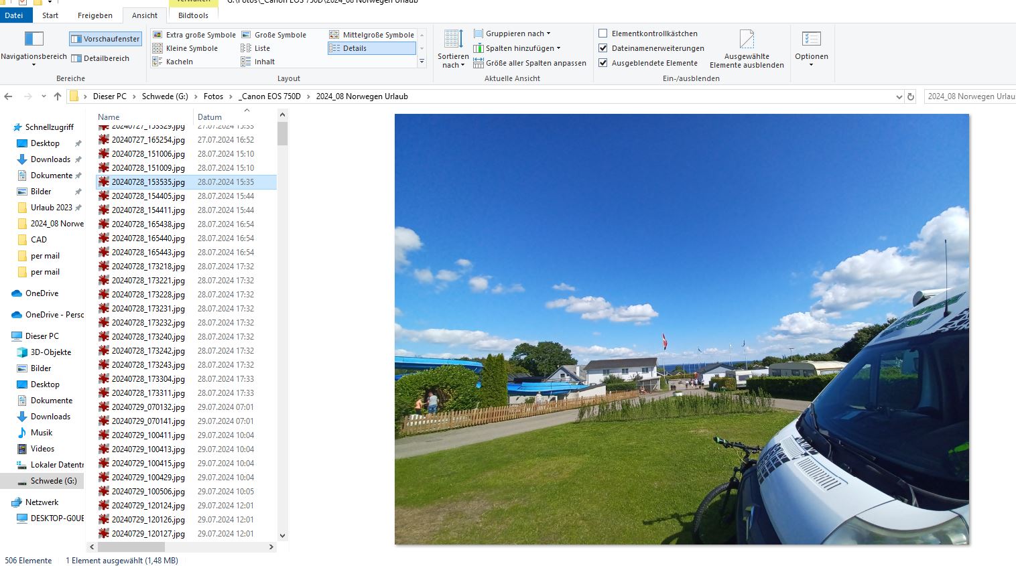The width and height of the screenshot is (1016, 566).
Task: Open the Datei menu tab
Action: pyautogui.click(x=14, y=15)
